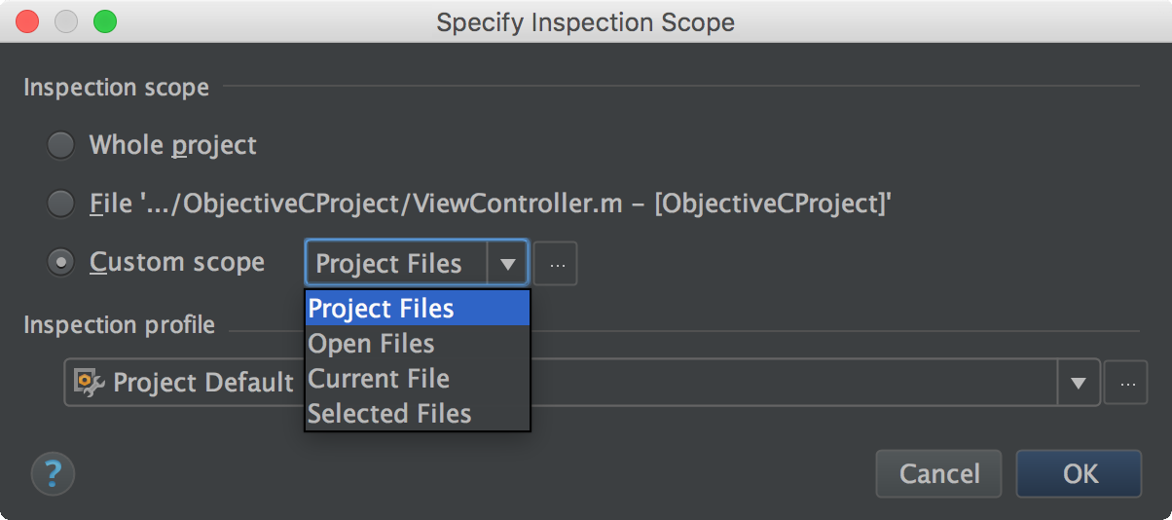Expand the inspection profile dropdown arrow
This screenshot has width=1172, height=520.
[x=1079, y=383]
